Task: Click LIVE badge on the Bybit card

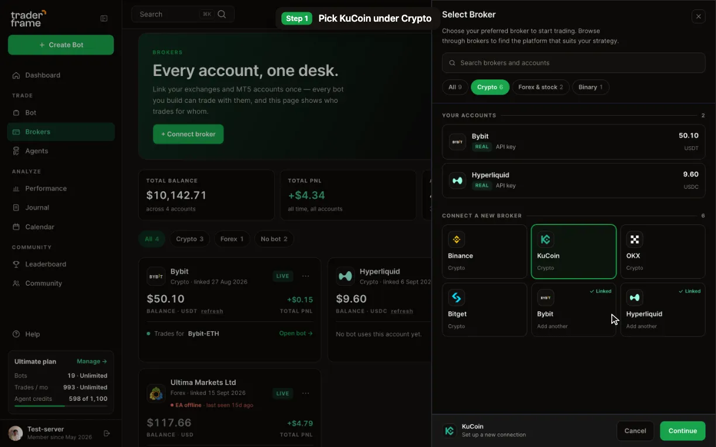Action: [x=283, y=276]
